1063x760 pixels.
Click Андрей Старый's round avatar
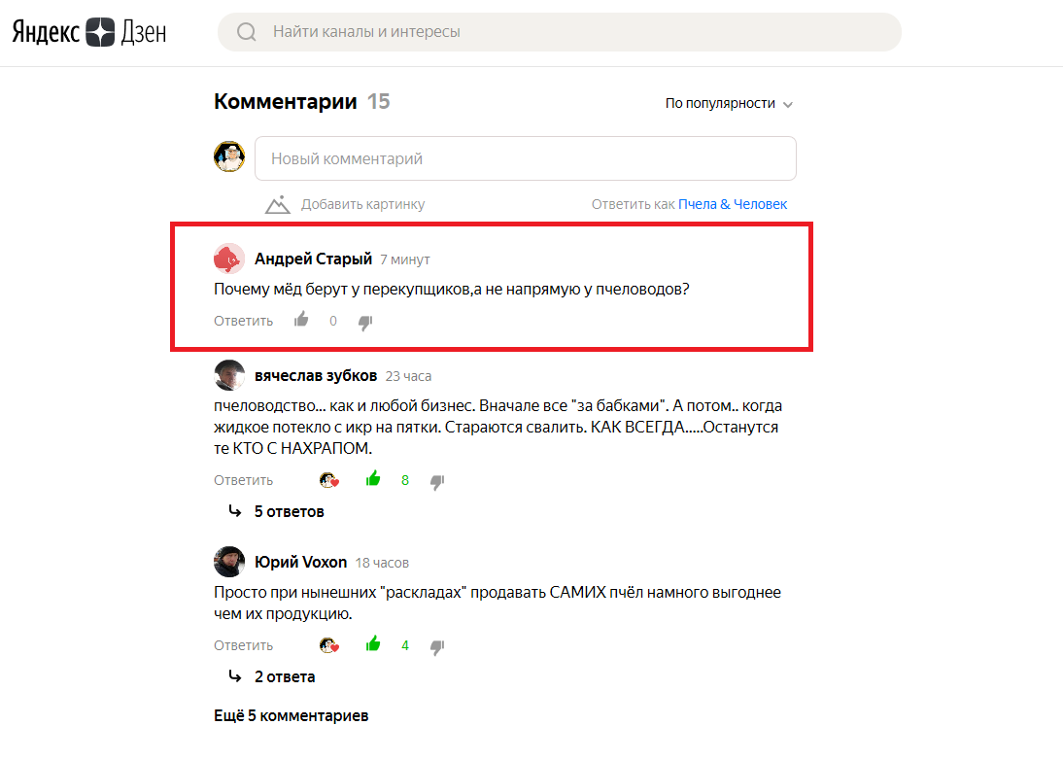point(227,259)
